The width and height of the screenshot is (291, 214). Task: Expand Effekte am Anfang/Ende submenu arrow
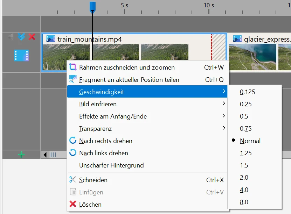(x=224, y=116)
